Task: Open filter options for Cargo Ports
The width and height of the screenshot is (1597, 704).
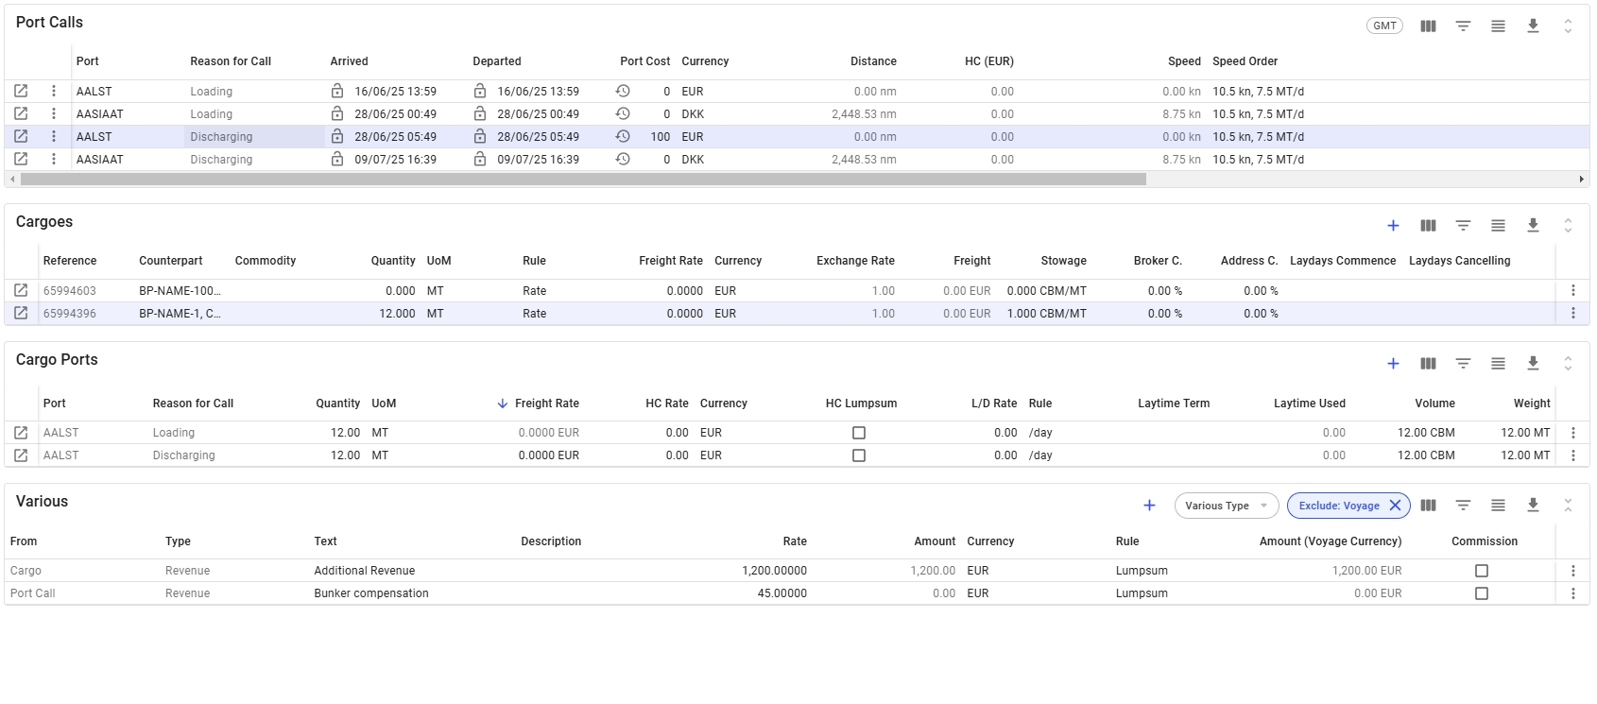Action: point(1463,364)
